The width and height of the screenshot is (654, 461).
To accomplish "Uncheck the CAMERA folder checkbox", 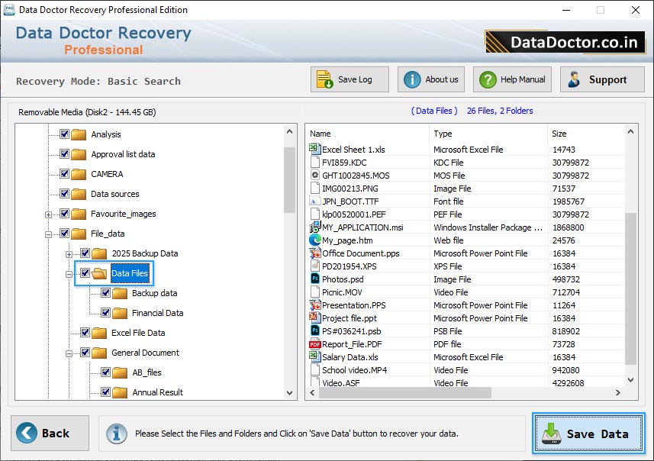I will pyautogui.click(x=65, y=174).
